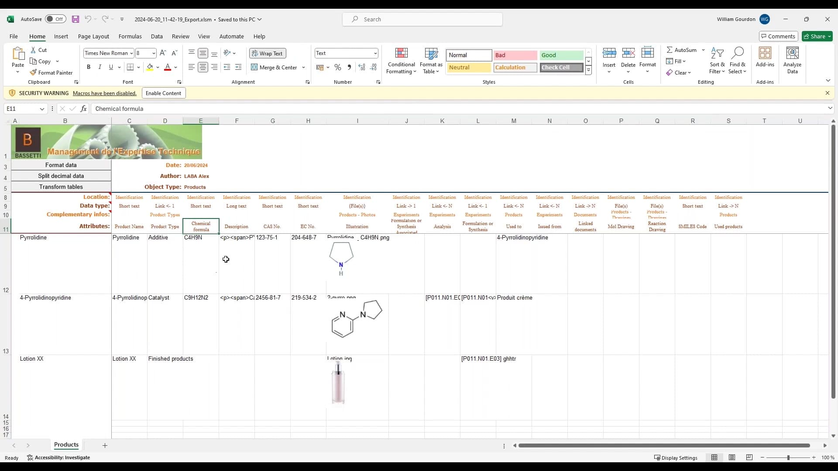Open font size dropdown
Viewport: 838px width, 471px height.
point(154,53)
